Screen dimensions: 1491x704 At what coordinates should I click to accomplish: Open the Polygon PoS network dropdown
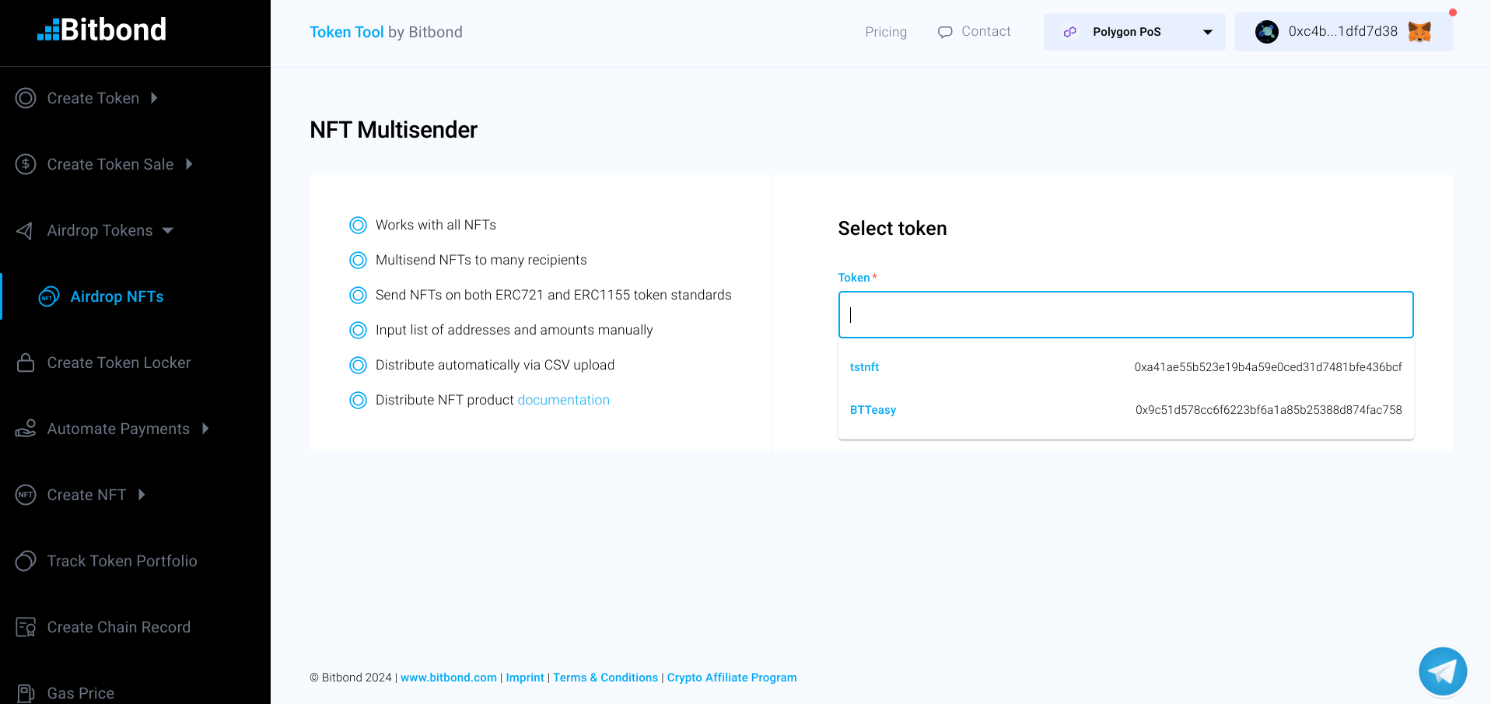1134,32
